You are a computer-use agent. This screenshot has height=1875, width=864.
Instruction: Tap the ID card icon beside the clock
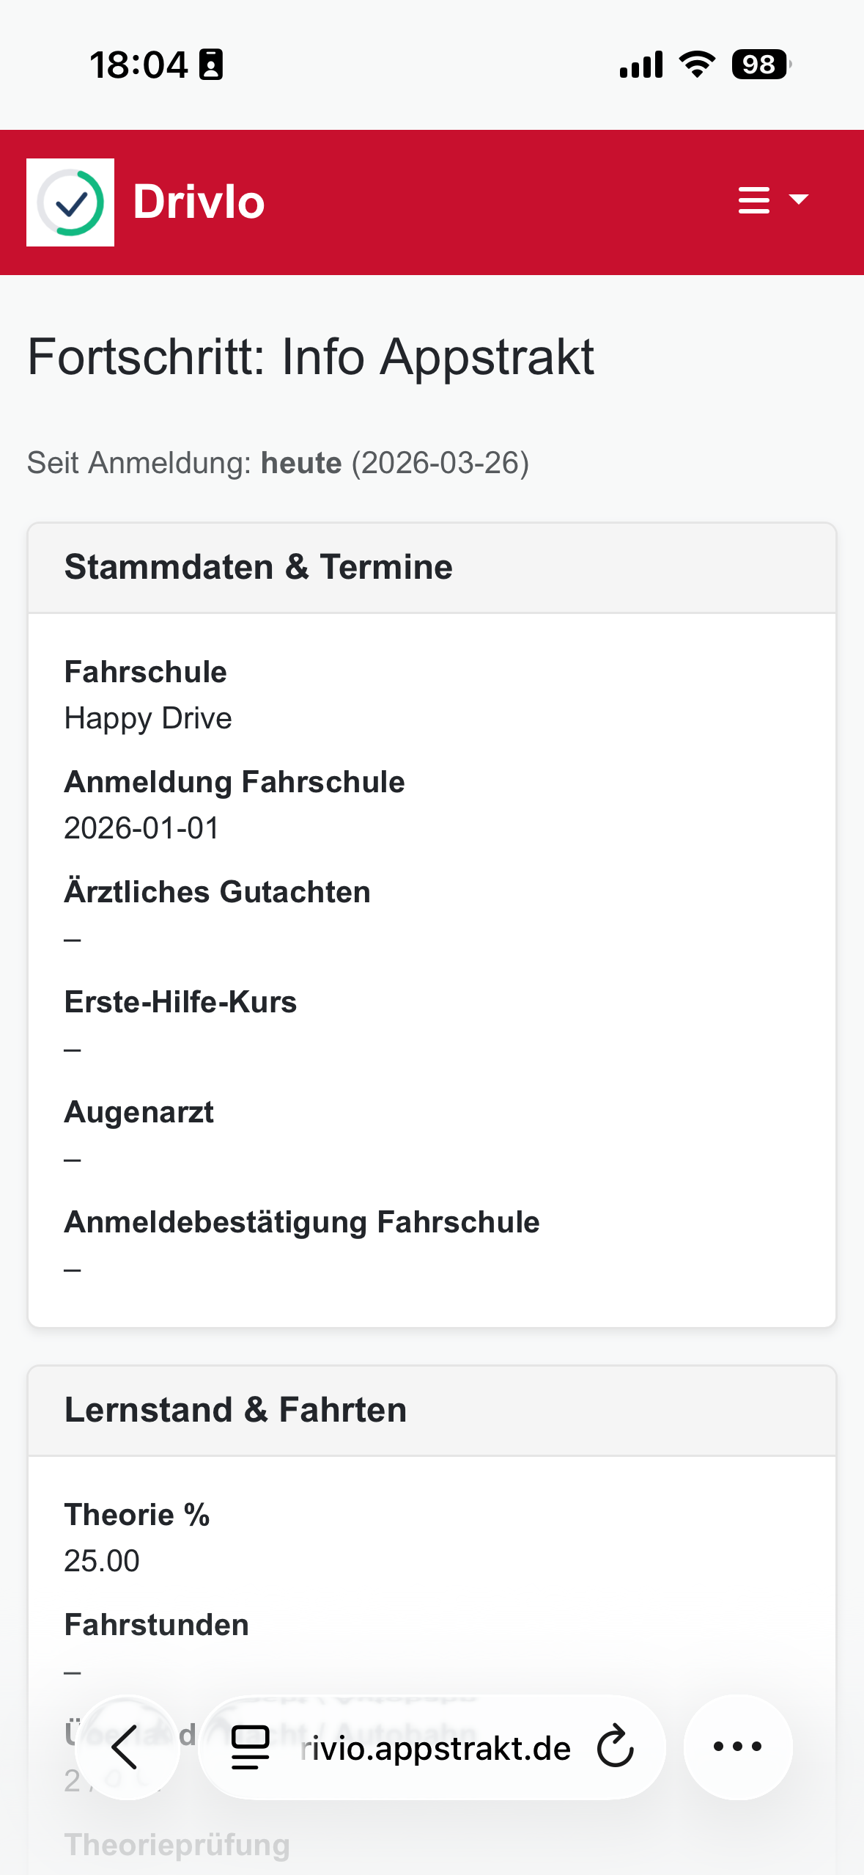[x=211, y=65]
